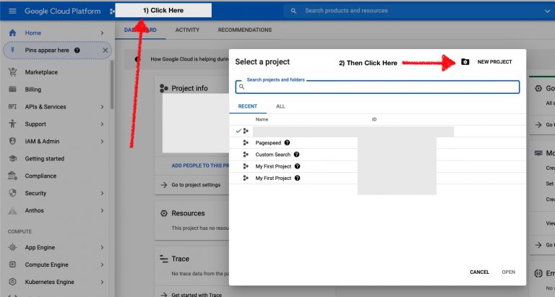Click the NEW PROJECT button
This screenshot has width=555, height=297.
(x=494, y=62)
